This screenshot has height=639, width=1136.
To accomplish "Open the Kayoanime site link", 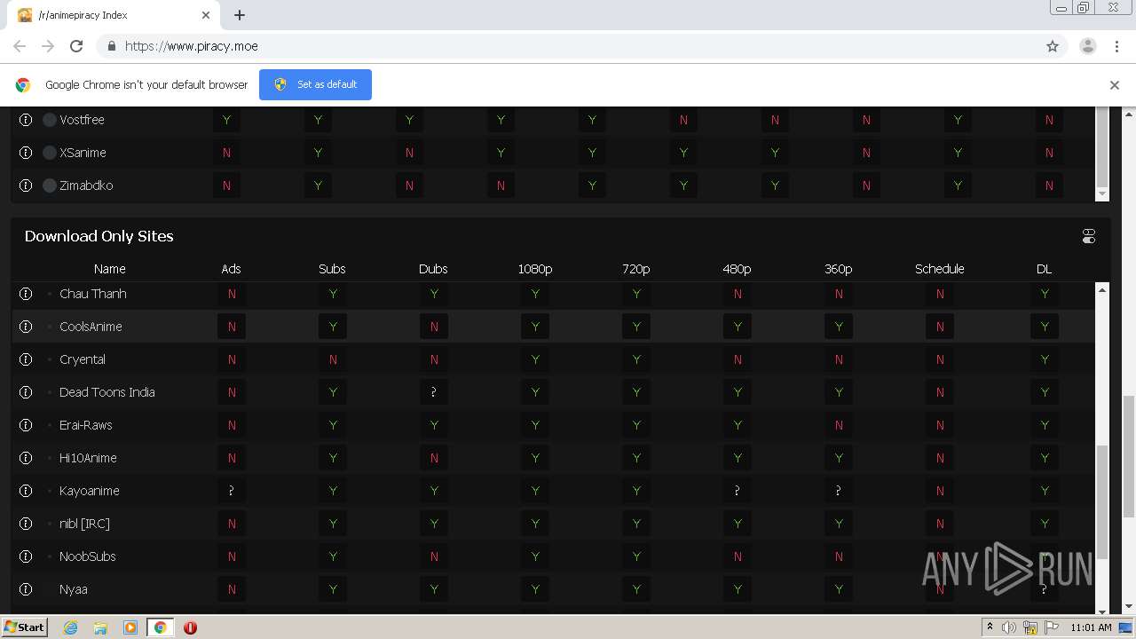I will pos(90,491).
